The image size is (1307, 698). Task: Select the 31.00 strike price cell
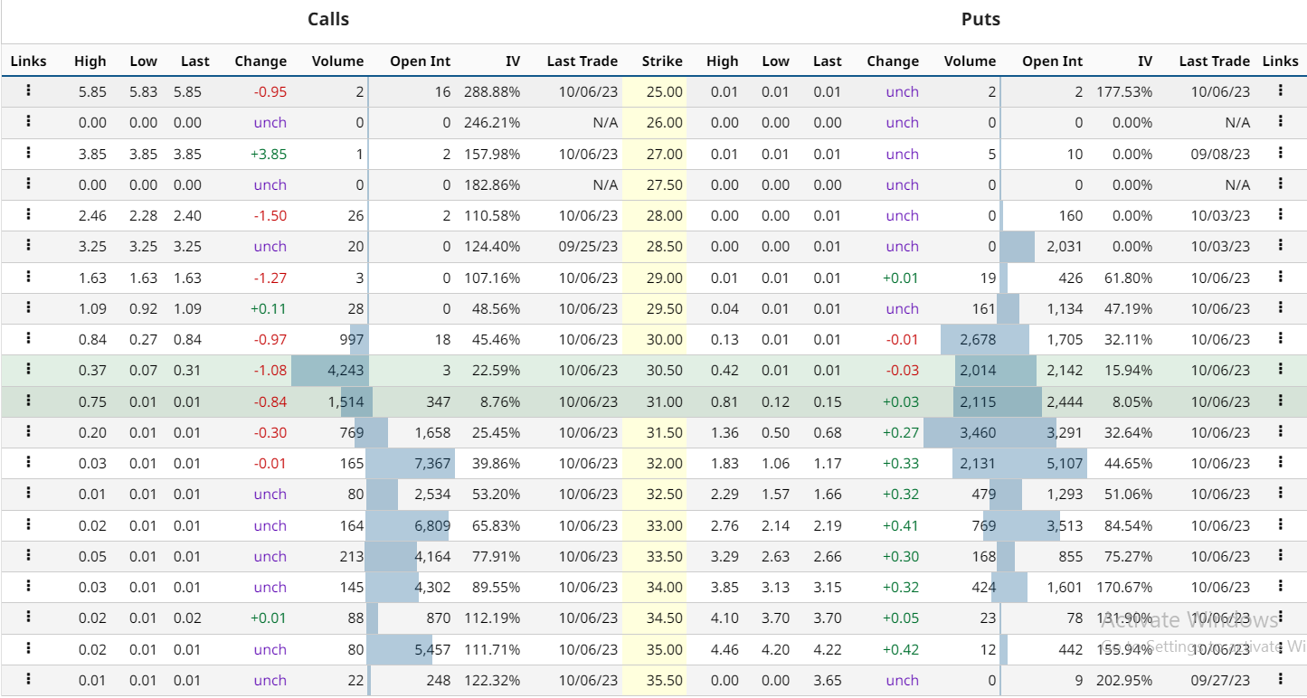pyautogui.click(x=664, y=401)
